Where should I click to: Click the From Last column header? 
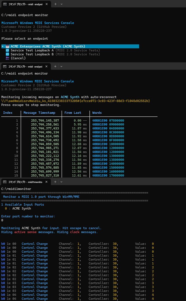click(73, 113)
